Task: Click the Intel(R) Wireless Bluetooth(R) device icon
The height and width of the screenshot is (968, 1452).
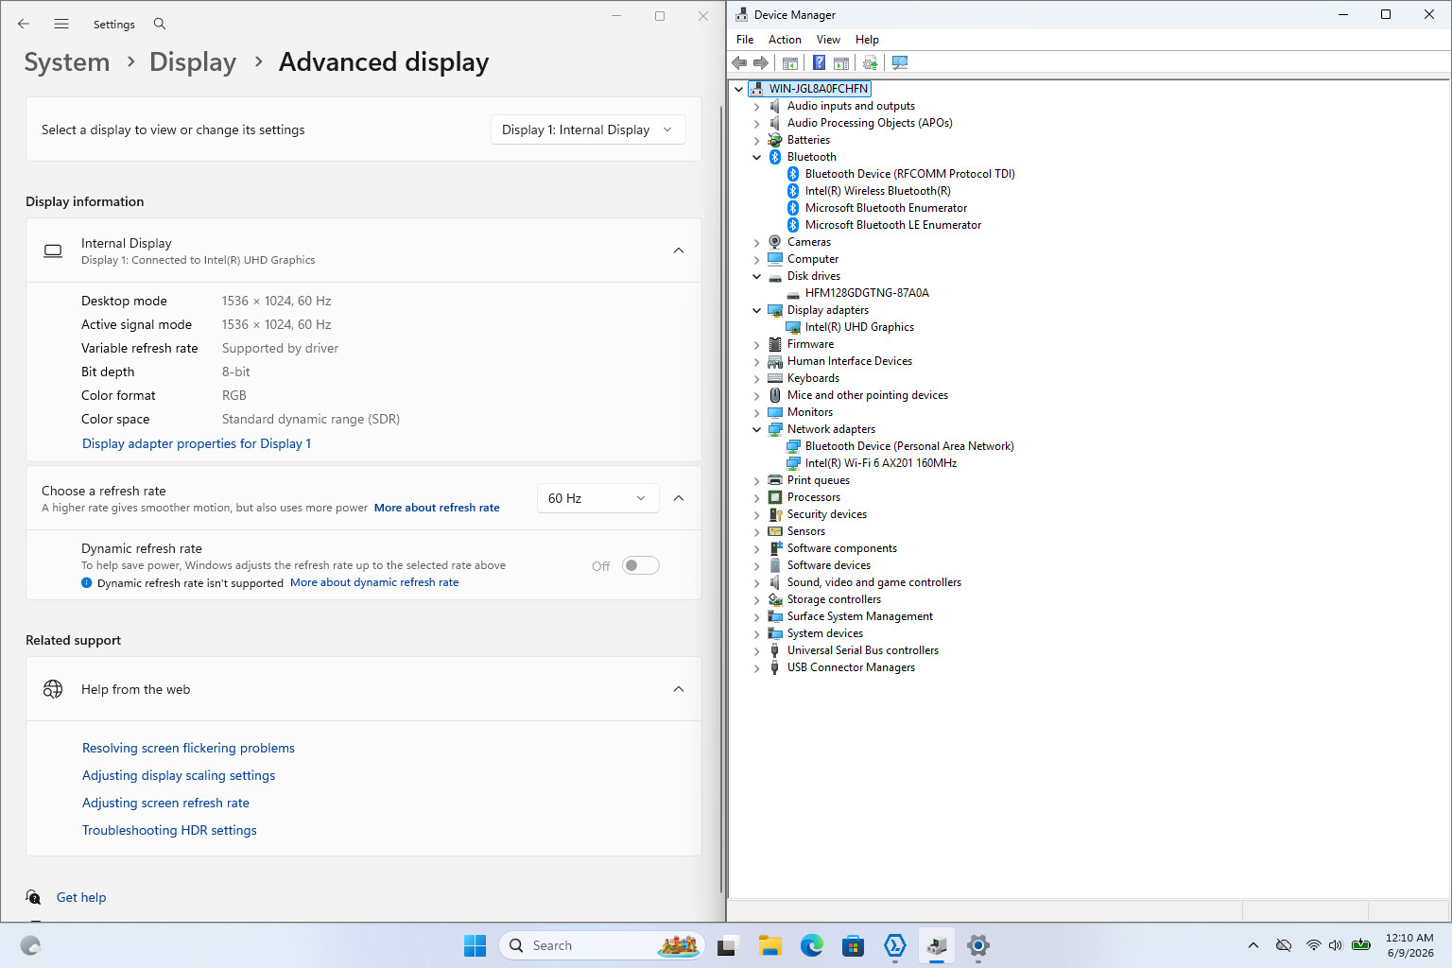Action: click(x=793, y=191)
